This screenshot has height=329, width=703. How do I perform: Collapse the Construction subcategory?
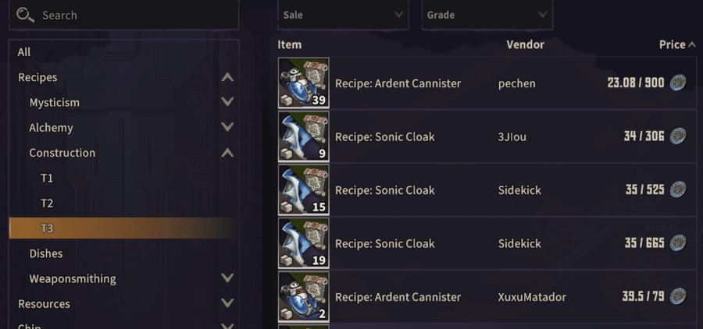click(x=227, y=153)
